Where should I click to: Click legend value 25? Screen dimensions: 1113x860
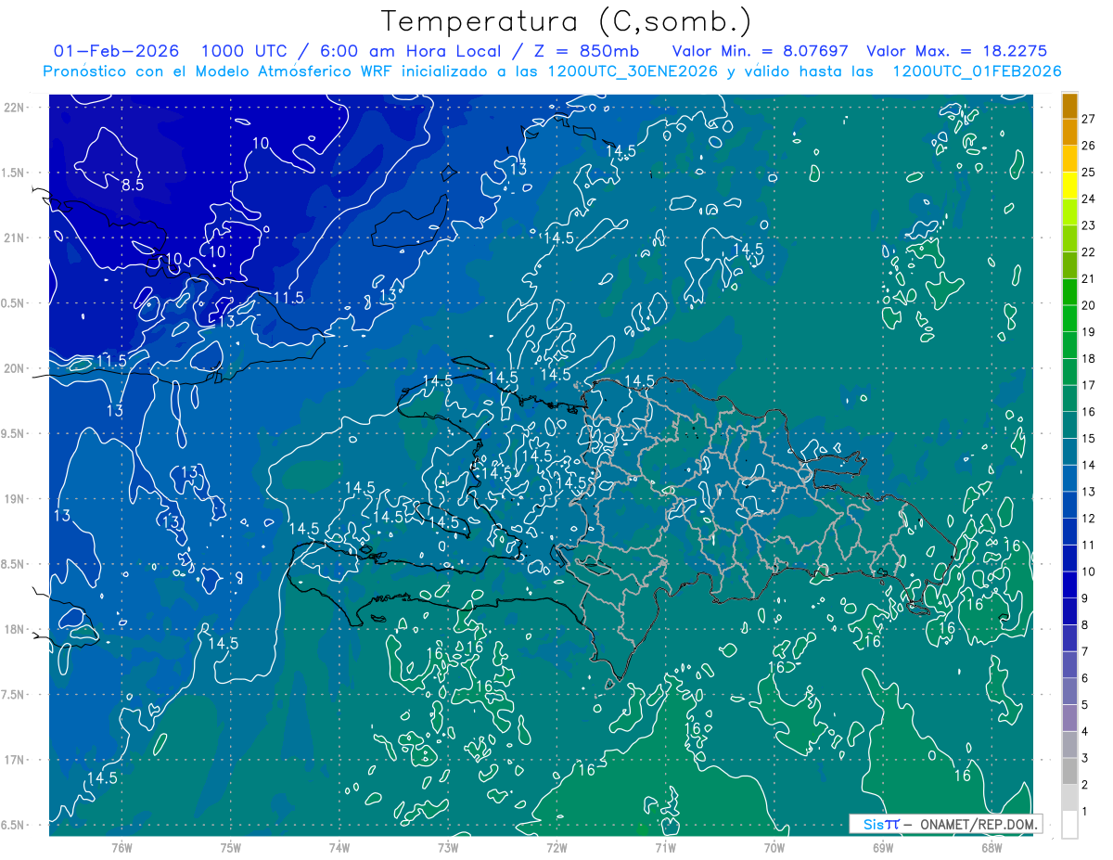click(x=1089, y=172)
